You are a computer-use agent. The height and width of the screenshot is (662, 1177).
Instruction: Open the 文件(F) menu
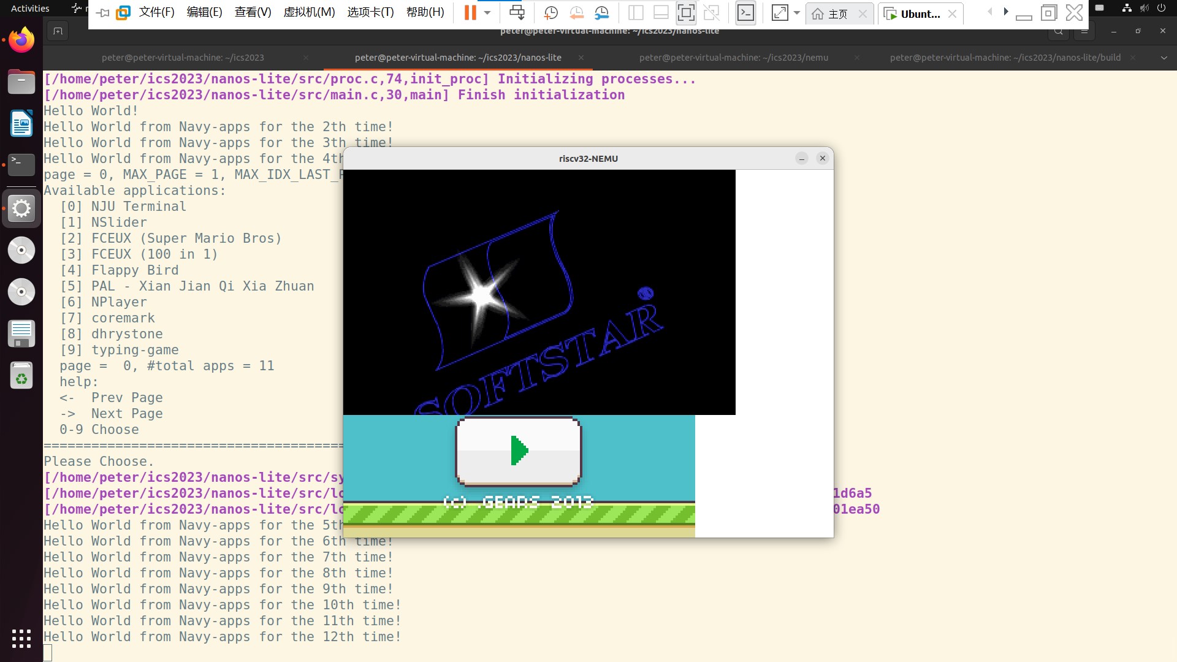coord(157,13)
